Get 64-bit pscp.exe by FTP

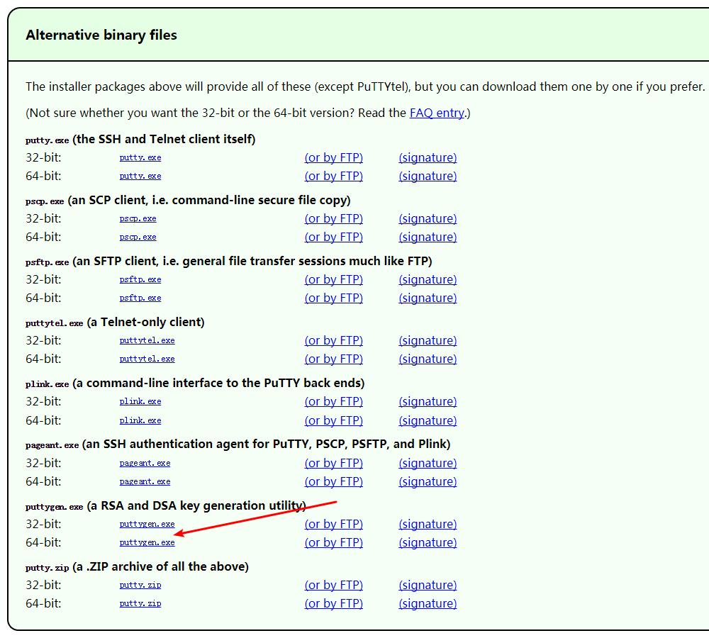[334, 237]
